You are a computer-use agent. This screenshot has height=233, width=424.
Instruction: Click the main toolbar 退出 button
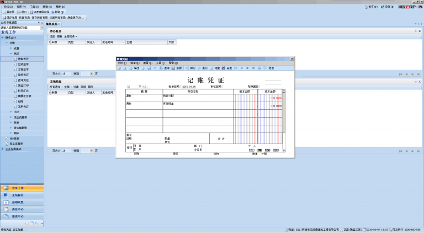click(22, 12)
